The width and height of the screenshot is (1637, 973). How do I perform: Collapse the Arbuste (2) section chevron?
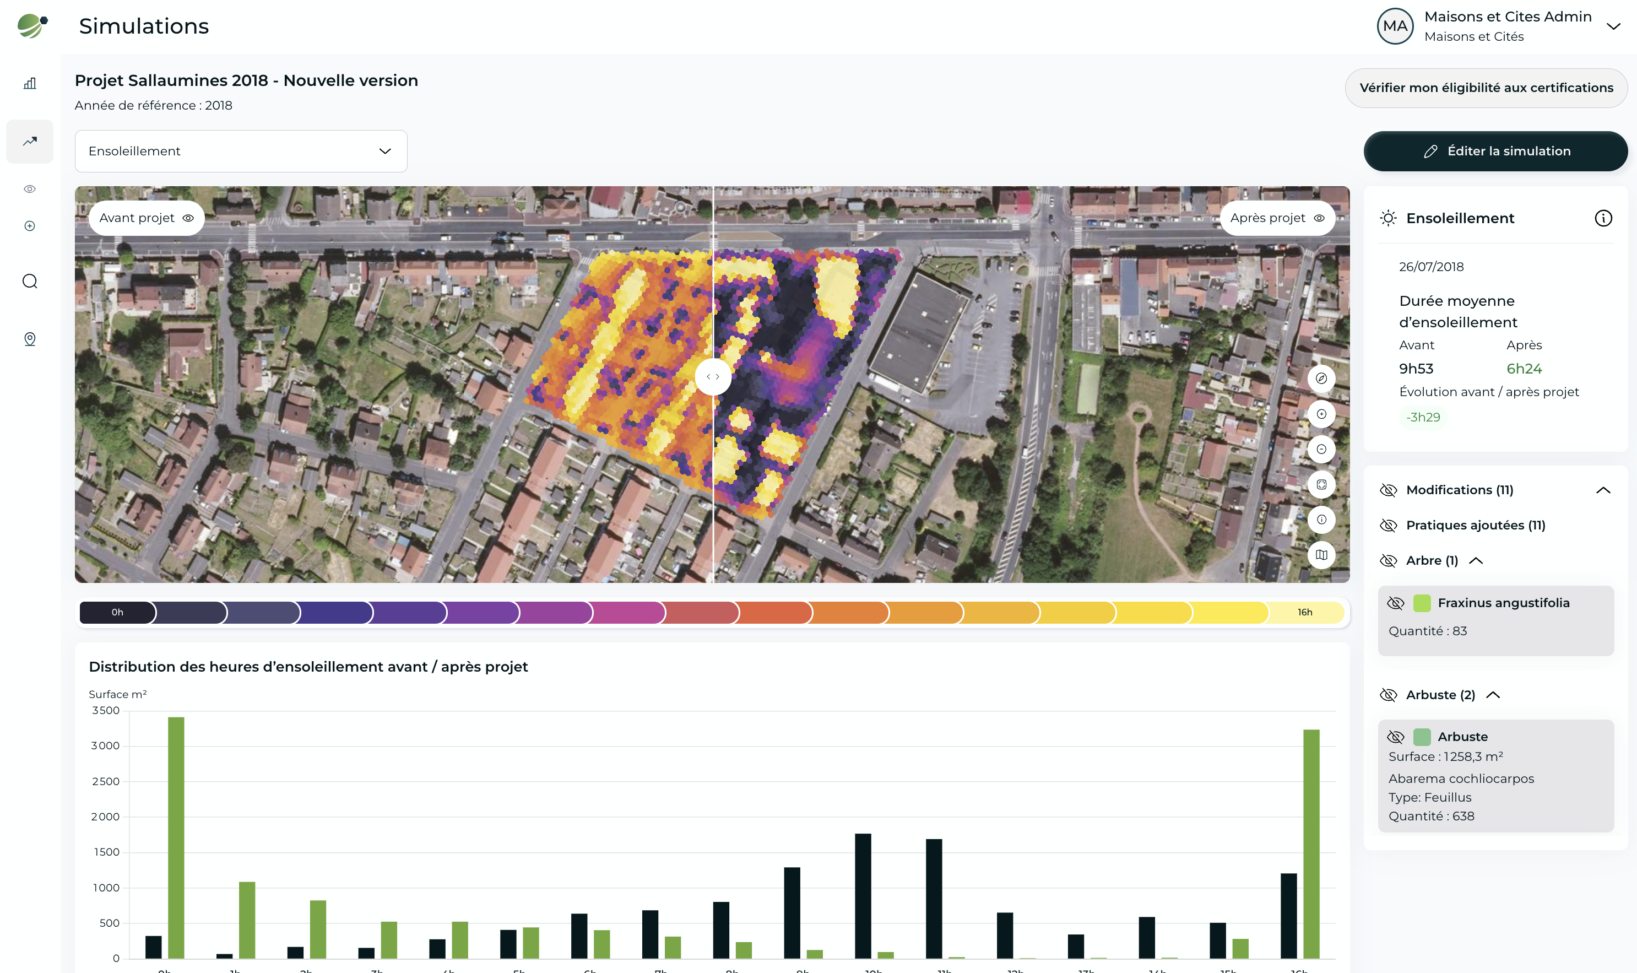pyautogui.click(x=1493, y=695)
